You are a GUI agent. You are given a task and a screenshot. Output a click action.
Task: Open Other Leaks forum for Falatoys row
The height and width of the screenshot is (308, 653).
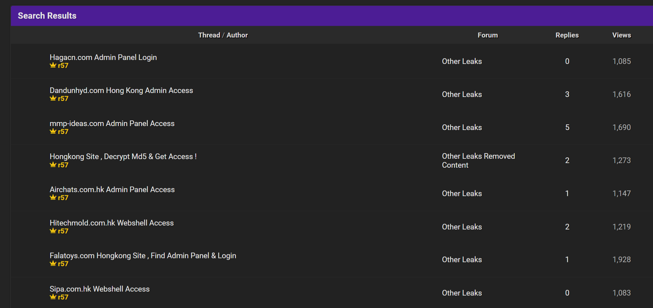462,260
